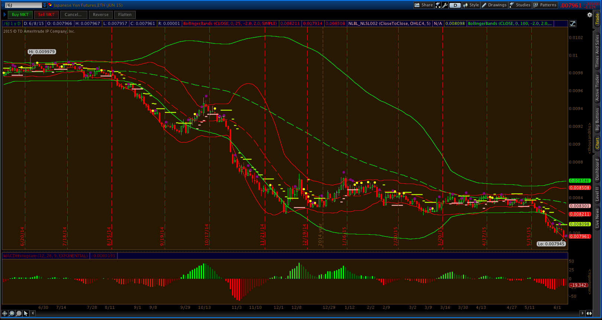Screen dimensions: 602x320
Task: Click the 0.008301 price axis tag
Action: (580, 206)
